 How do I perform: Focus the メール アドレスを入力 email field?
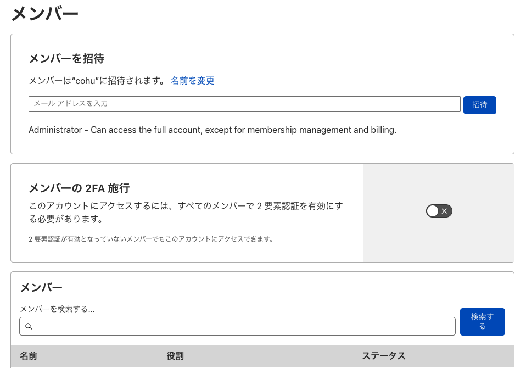point(244,104)
